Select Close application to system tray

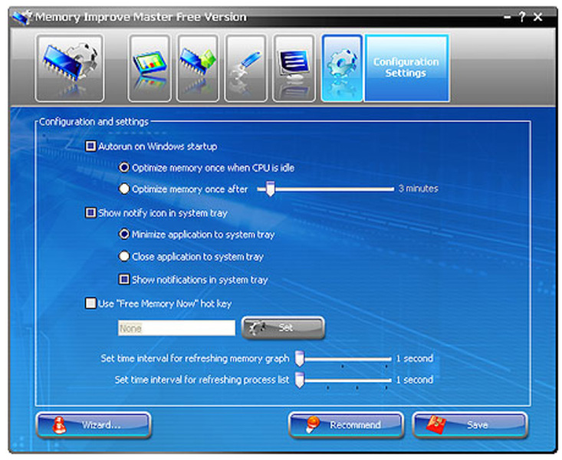tap(124, 257)
